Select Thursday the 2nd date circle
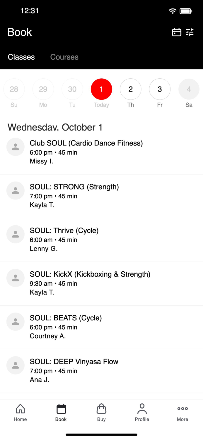Viewport: 203px width, 440px height. point(131,89)
